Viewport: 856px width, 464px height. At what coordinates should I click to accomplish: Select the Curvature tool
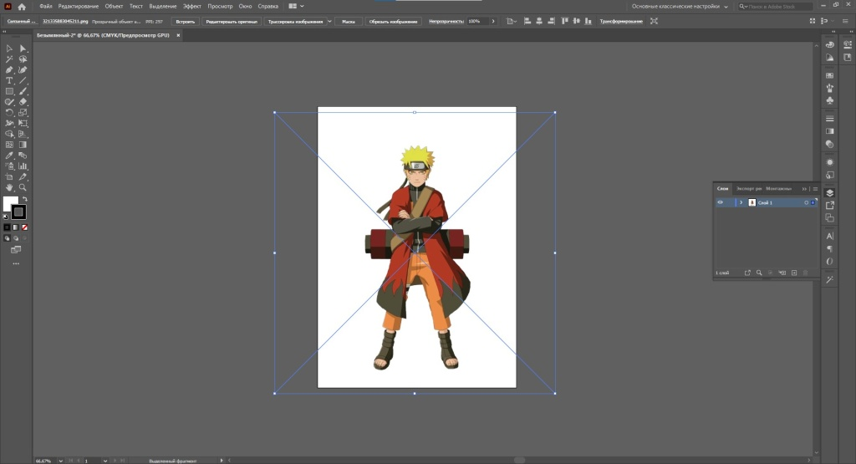(23, 70)
